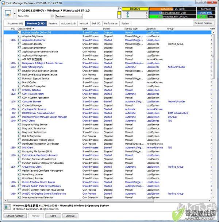
Task: Select Desktop Window Manager Session Manager row
Action: pos(107,117)
